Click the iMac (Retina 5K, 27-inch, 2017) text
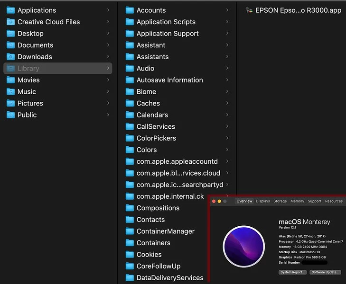This screenshot has width=346, height=284. pyautogui.click(x=302, y=236)
